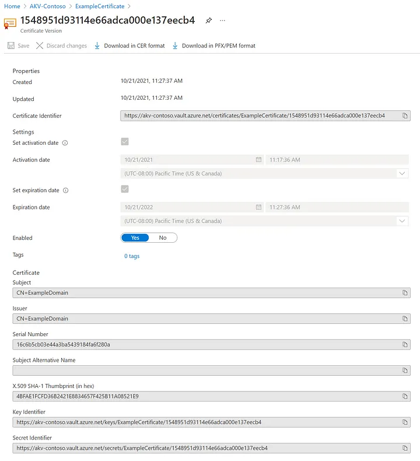Pin the certificate version blade
This screenshot has height=461, width=420.
click(x=208, y=20)
